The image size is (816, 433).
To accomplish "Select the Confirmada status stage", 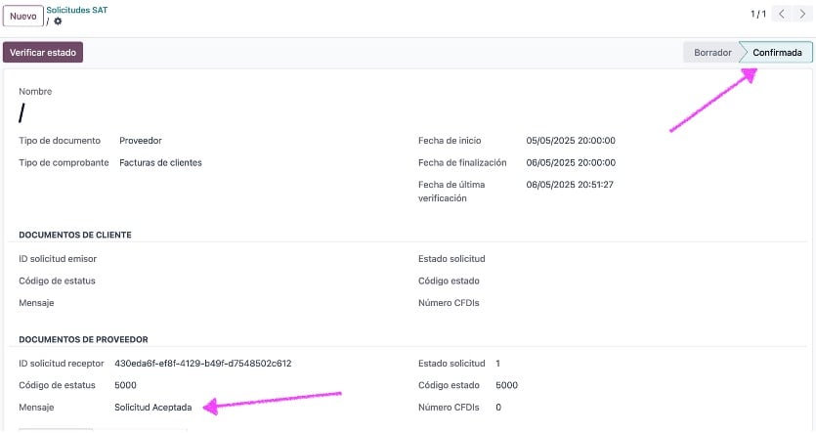I will [777, 53].
